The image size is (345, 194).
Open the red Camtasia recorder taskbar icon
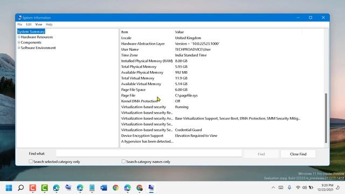pos(32,188)
